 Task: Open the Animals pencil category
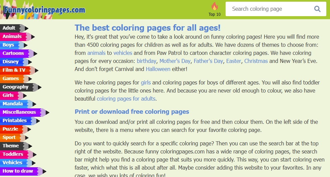17,36
